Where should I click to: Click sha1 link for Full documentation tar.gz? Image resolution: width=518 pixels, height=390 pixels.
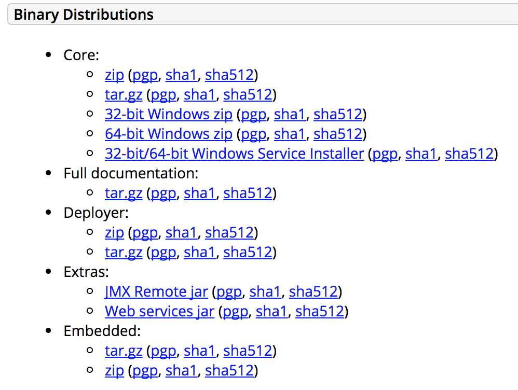click(199, 193)
